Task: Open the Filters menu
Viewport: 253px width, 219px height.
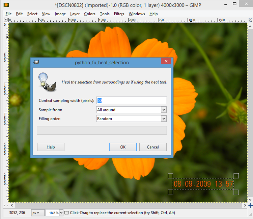Action: point(119,14)
